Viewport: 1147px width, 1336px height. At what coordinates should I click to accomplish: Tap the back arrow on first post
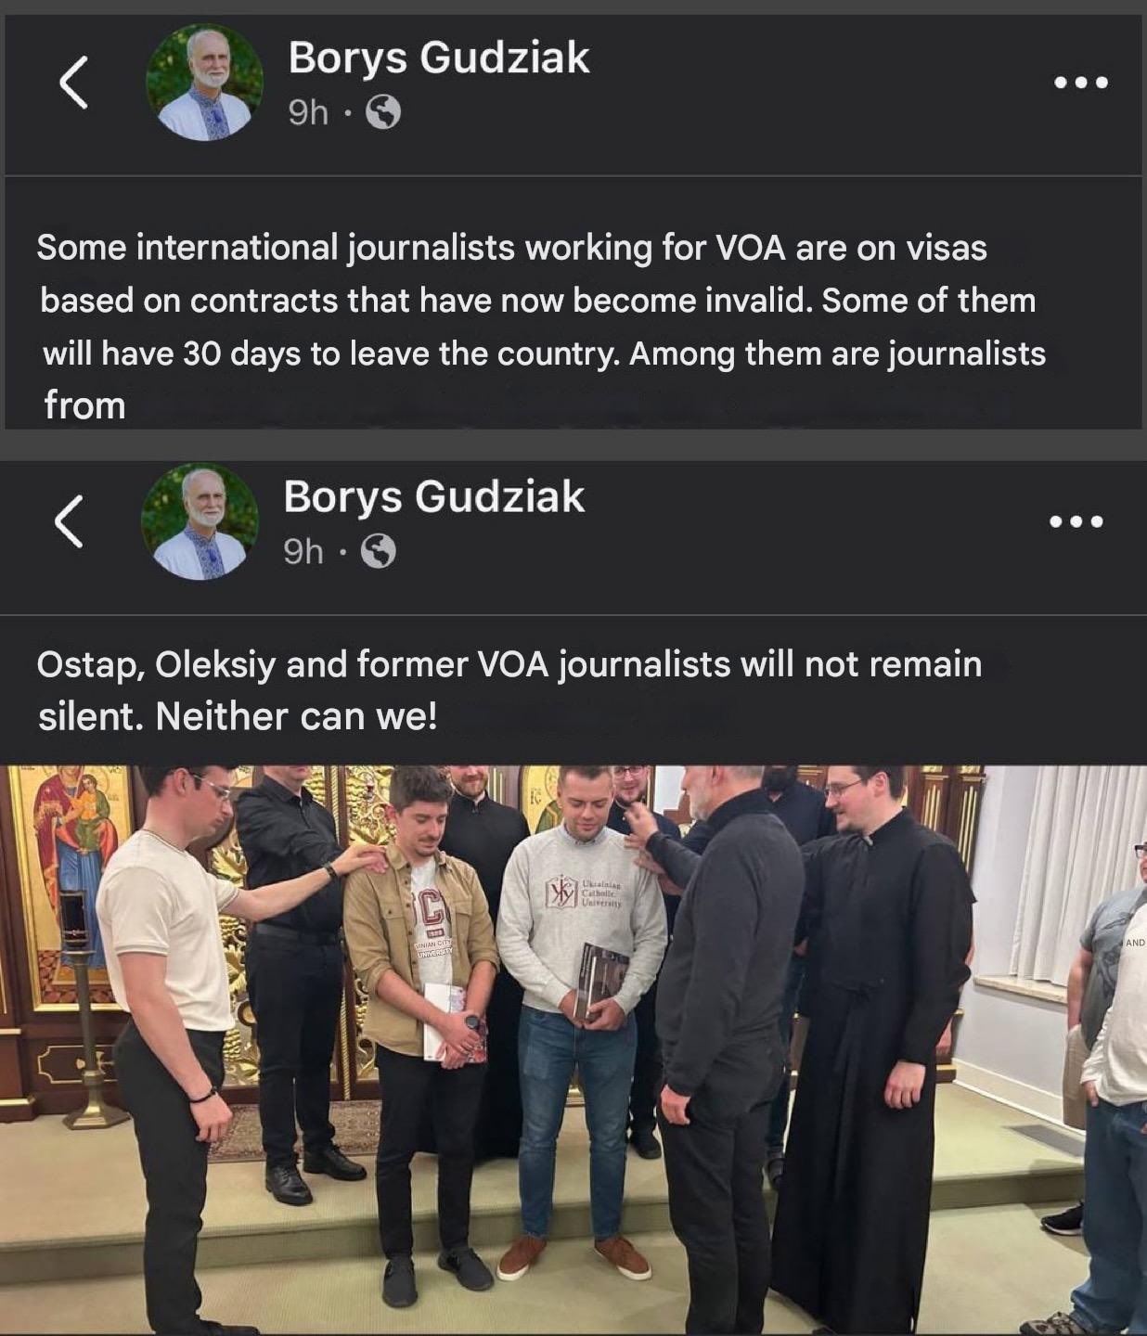pos(73,82)
